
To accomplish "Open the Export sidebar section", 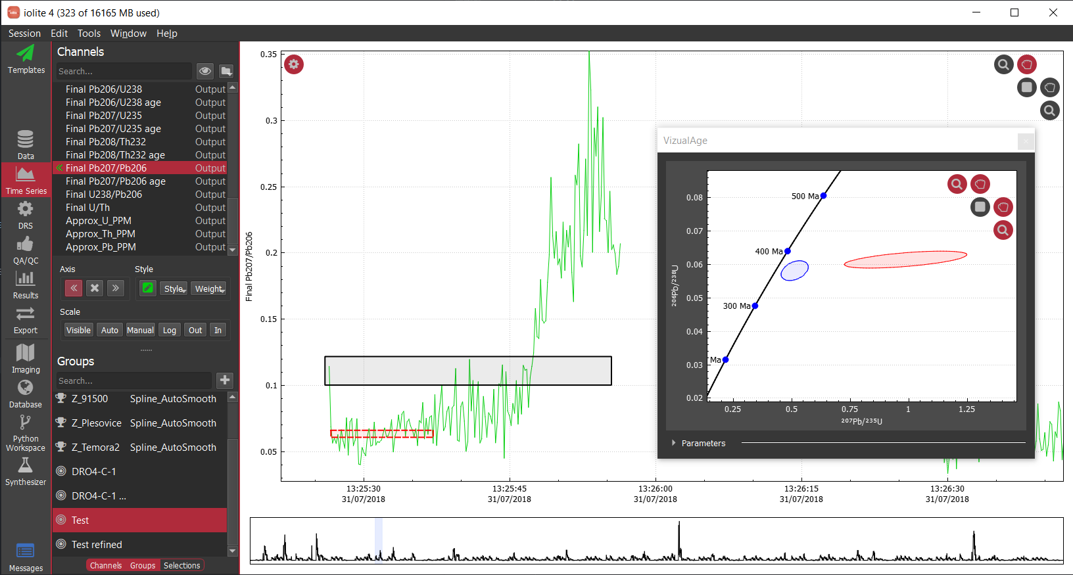I will coord(26,319).
